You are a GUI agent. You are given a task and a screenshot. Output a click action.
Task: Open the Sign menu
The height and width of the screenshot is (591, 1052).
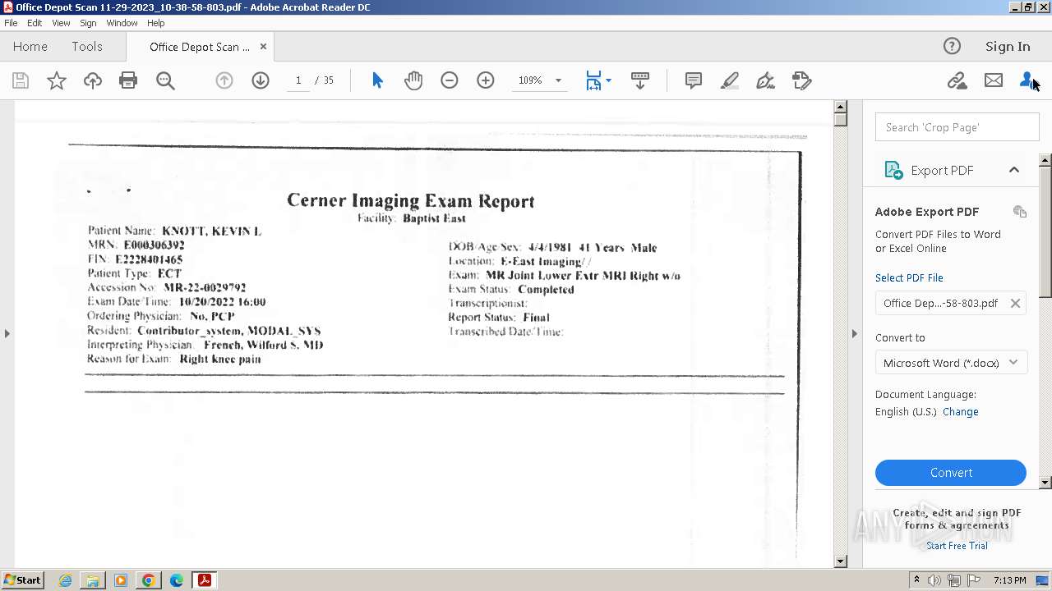pos(88,23)
